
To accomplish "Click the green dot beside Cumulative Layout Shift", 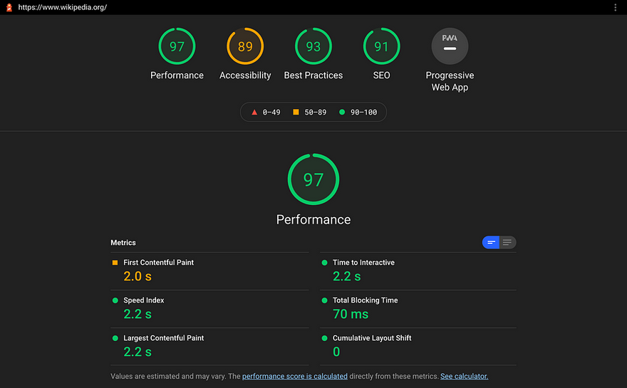I will (x=324, y=338).
